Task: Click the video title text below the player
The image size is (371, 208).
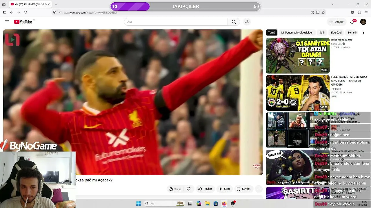Action: (x=94, y=180)
